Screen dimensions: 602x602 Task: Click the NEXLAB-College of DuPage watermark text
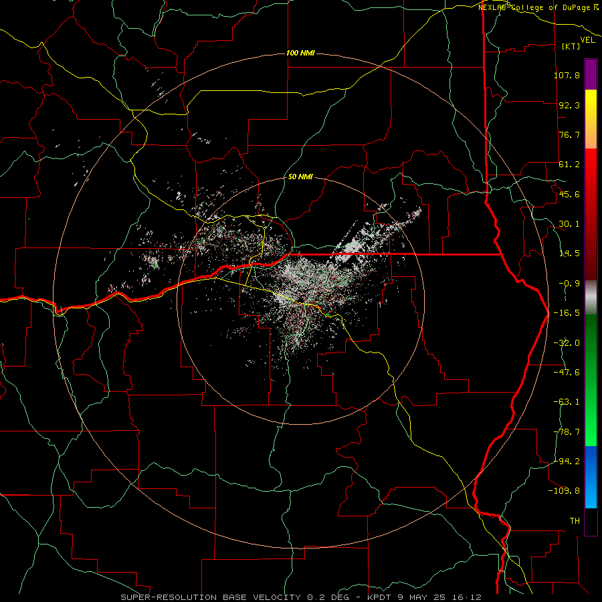coord(538,7)
